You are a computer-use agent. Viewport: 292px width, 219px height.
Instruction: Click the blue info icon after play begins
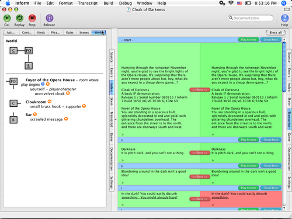[43, 84]
